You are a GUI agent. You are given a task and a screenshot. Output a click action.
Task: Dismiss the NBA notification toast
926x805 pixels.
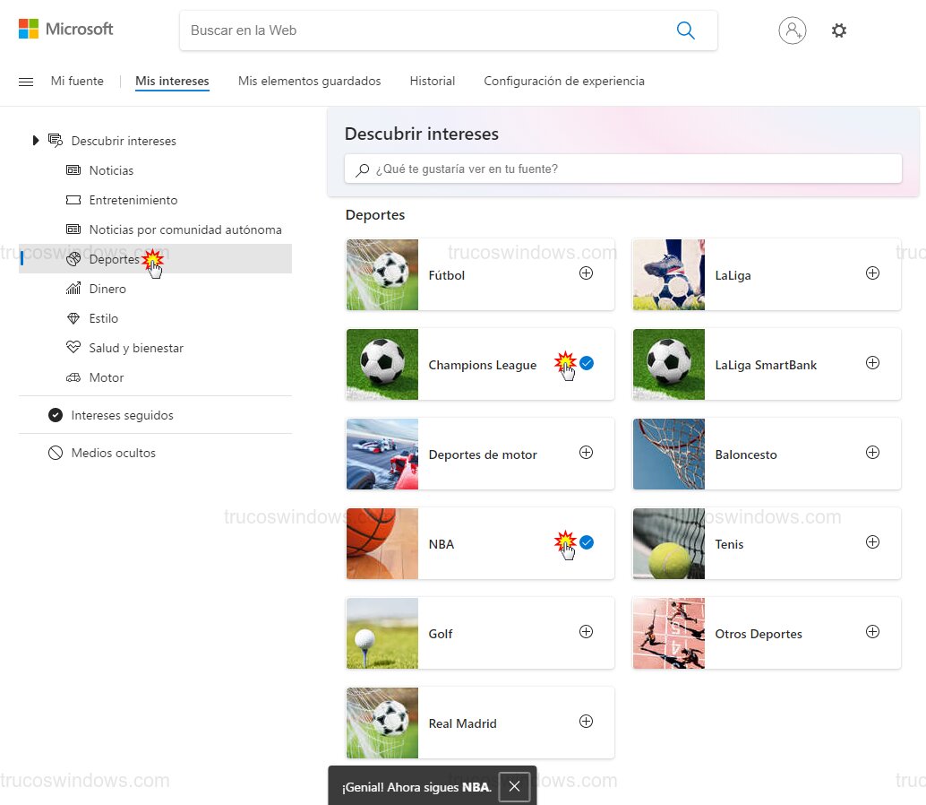pos(514,786)
